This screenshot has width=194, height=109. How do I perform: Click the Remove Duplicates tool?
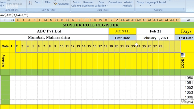click(88, 4)
